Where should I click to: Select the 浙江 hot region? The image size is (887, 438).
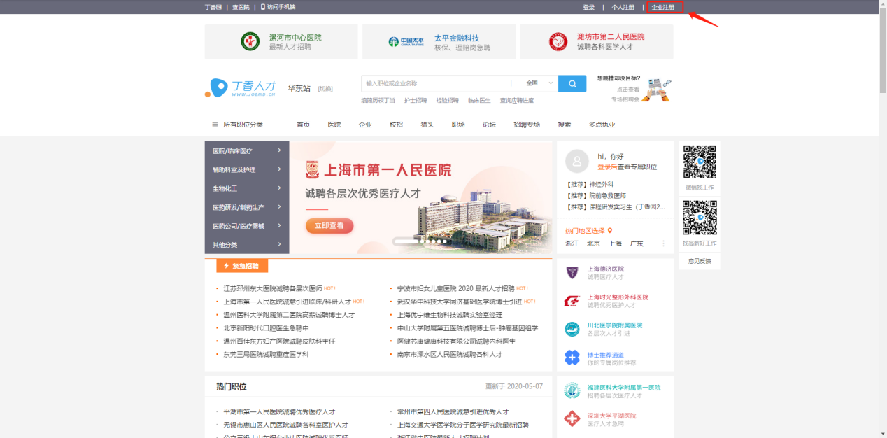(572, 243)
